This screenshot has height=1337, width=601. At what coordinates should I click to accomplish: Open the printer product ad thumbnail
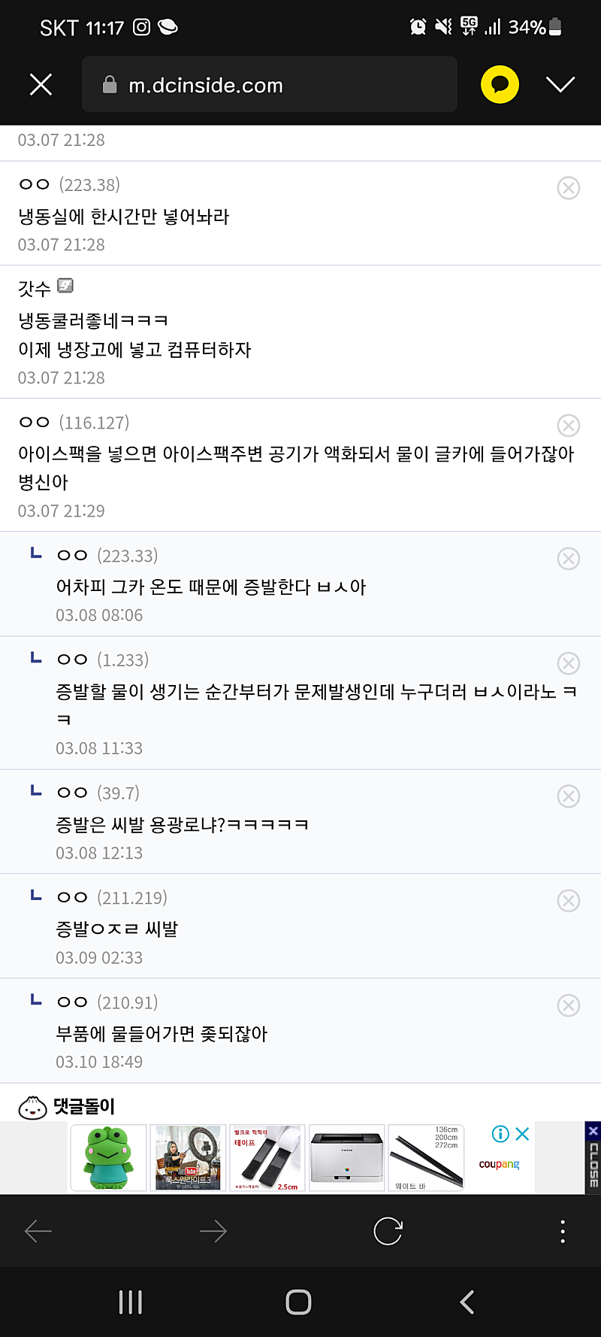[x=347, y=1157]
